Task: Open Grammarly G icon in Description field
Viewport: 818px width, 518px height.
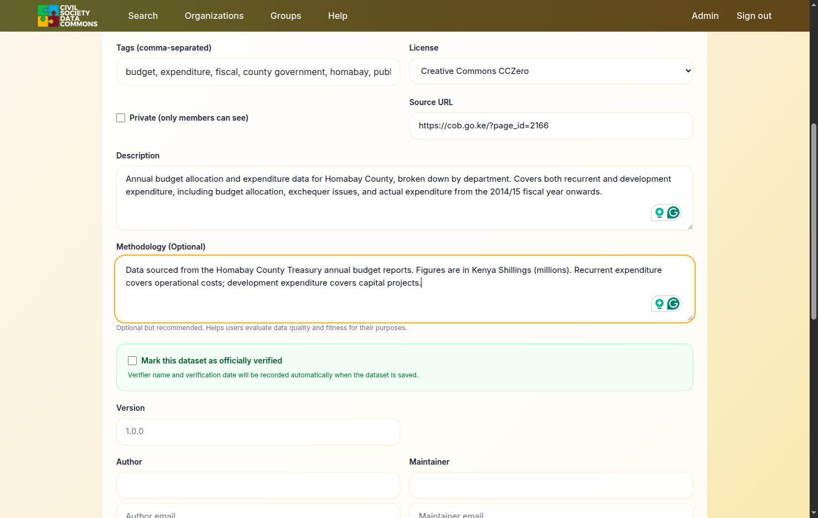Action: coord(673,212)
